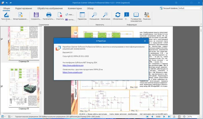Go to the next page arrow
The height and width of the screenshot is (119, 203).
coord(164,116)
